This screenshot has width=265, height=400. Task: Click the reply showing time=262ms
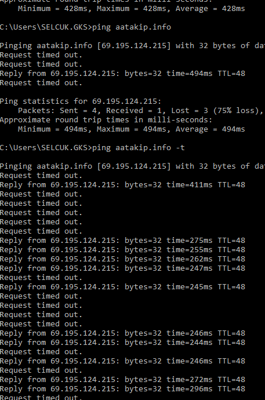pyautogui.click(x=122, y=259)
